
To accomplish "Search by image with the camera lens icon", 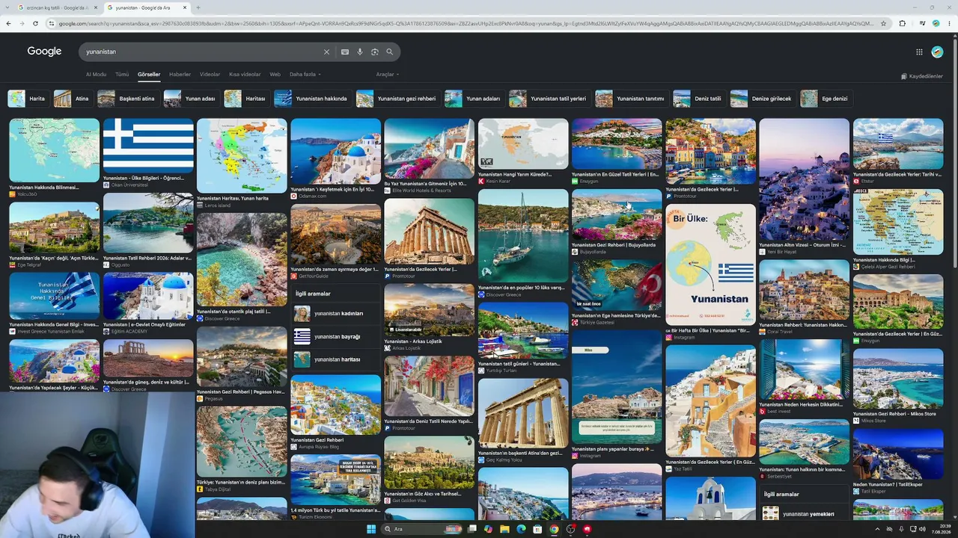I will click(x=375, y=52).
